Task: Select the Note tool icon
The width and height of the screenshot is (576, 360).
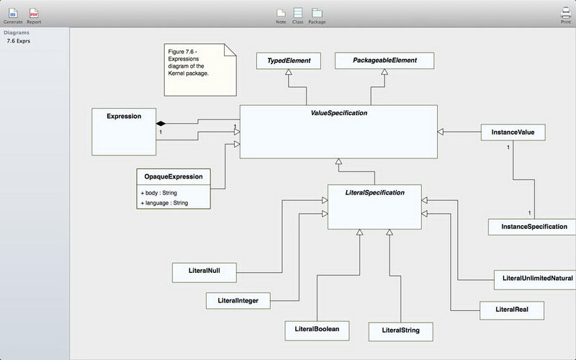Action: click(x=281, y=13)
